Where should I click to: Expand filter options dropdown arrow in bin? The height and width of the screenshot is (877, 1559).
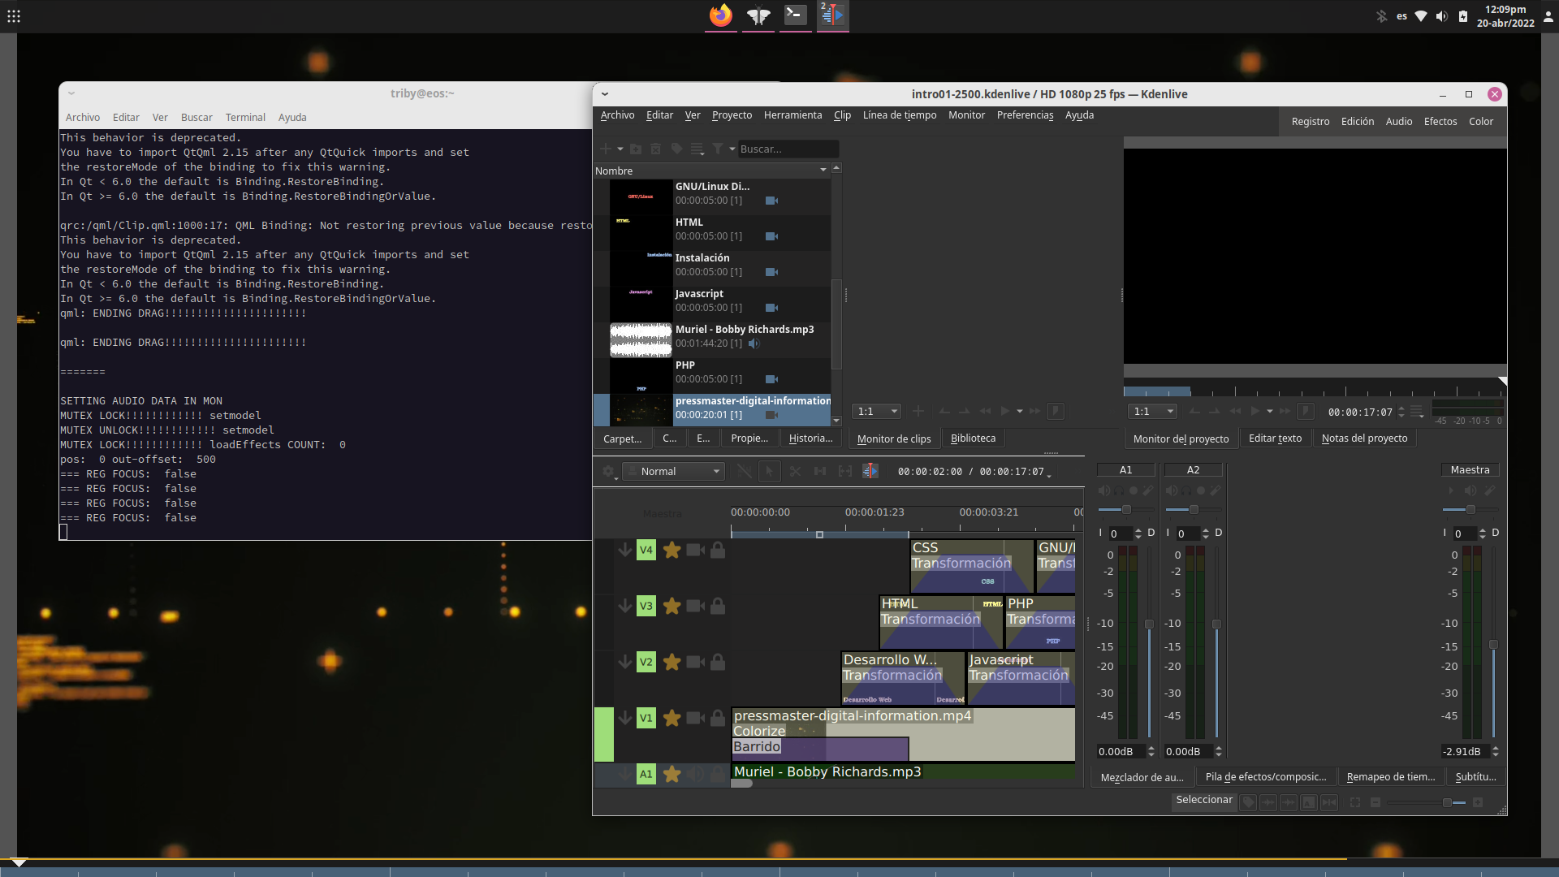click(x=732, y=149)
